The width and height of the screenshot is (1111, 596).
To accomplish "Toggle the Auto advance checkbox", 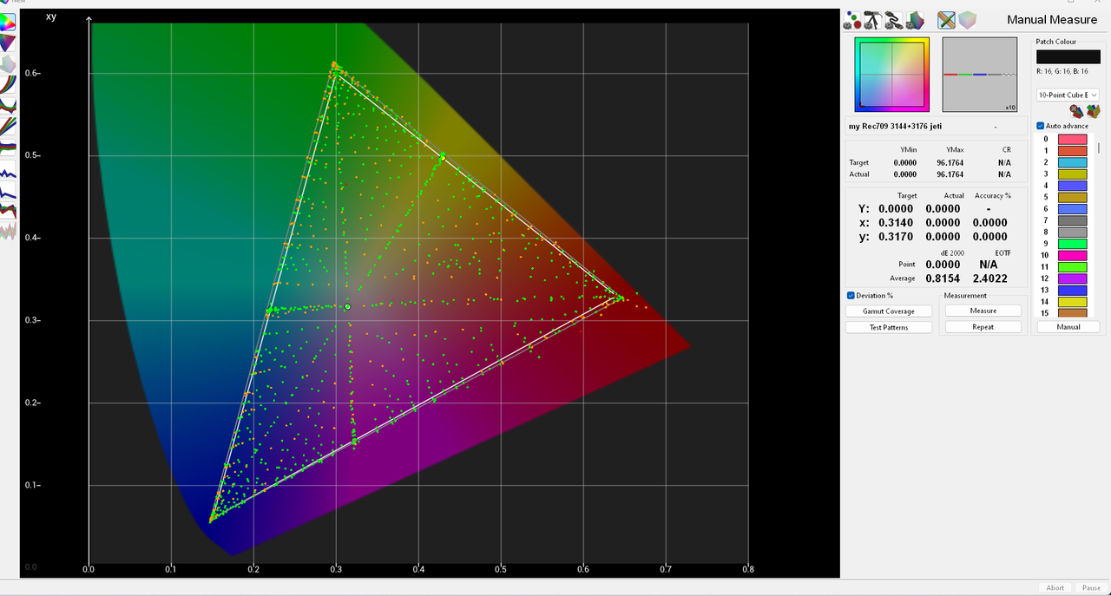I will tap(1041, 126).
